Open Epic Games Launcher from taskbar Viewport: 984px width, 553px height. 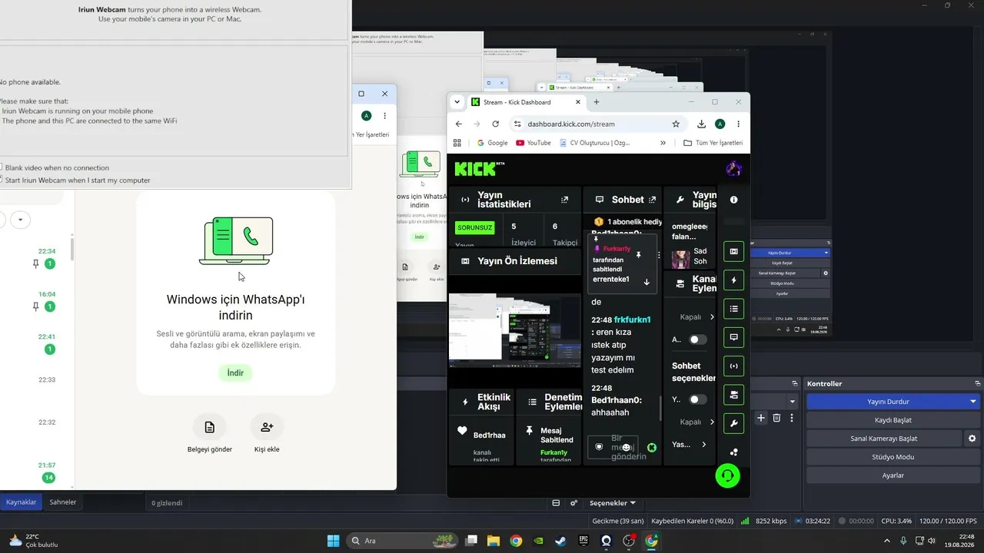(583, 541)
